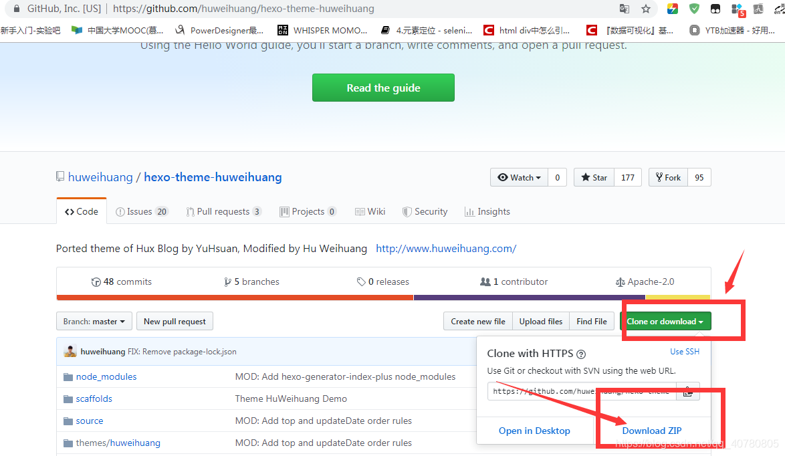Open the Theme HuWeihuang Demo commit message
Viewport: 785px width, 456px height.
point(291,399)
